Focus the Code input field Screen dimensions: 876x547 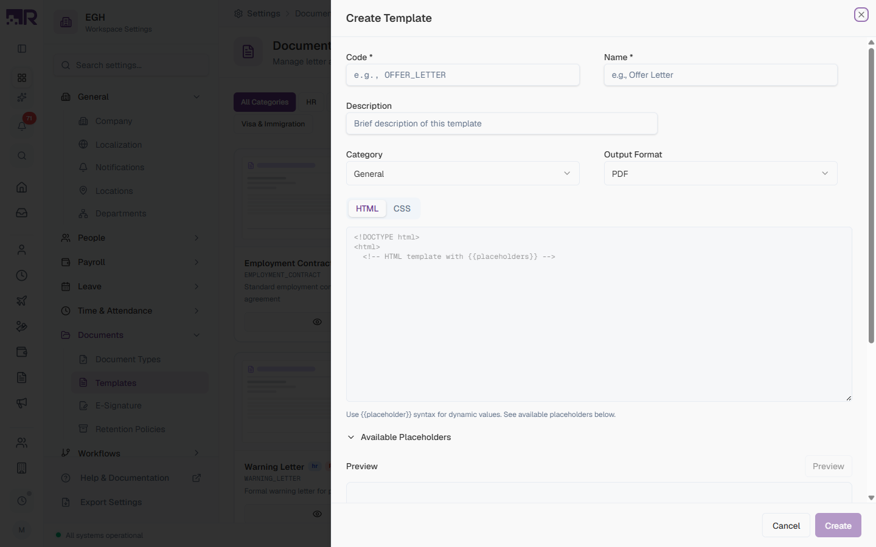pos(462,75)
